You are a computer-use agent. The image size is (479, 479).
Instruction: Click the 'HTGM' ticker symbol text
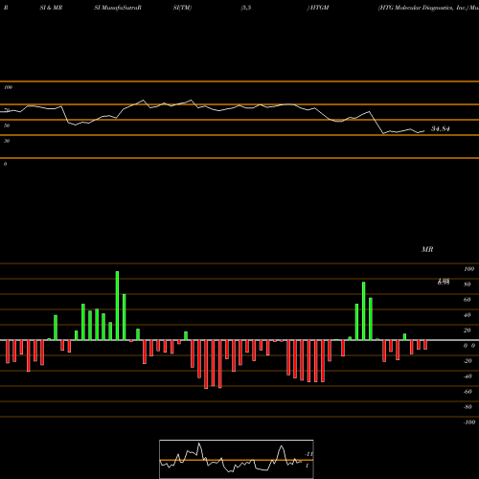click(x=319, y=8)
